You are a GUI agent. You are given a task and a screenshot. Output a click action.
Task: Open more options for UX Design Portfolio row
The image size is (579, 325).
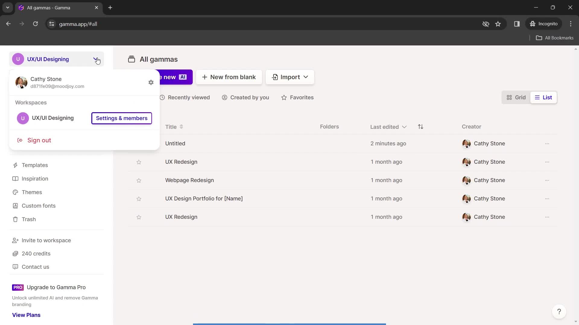click(547, 199)
